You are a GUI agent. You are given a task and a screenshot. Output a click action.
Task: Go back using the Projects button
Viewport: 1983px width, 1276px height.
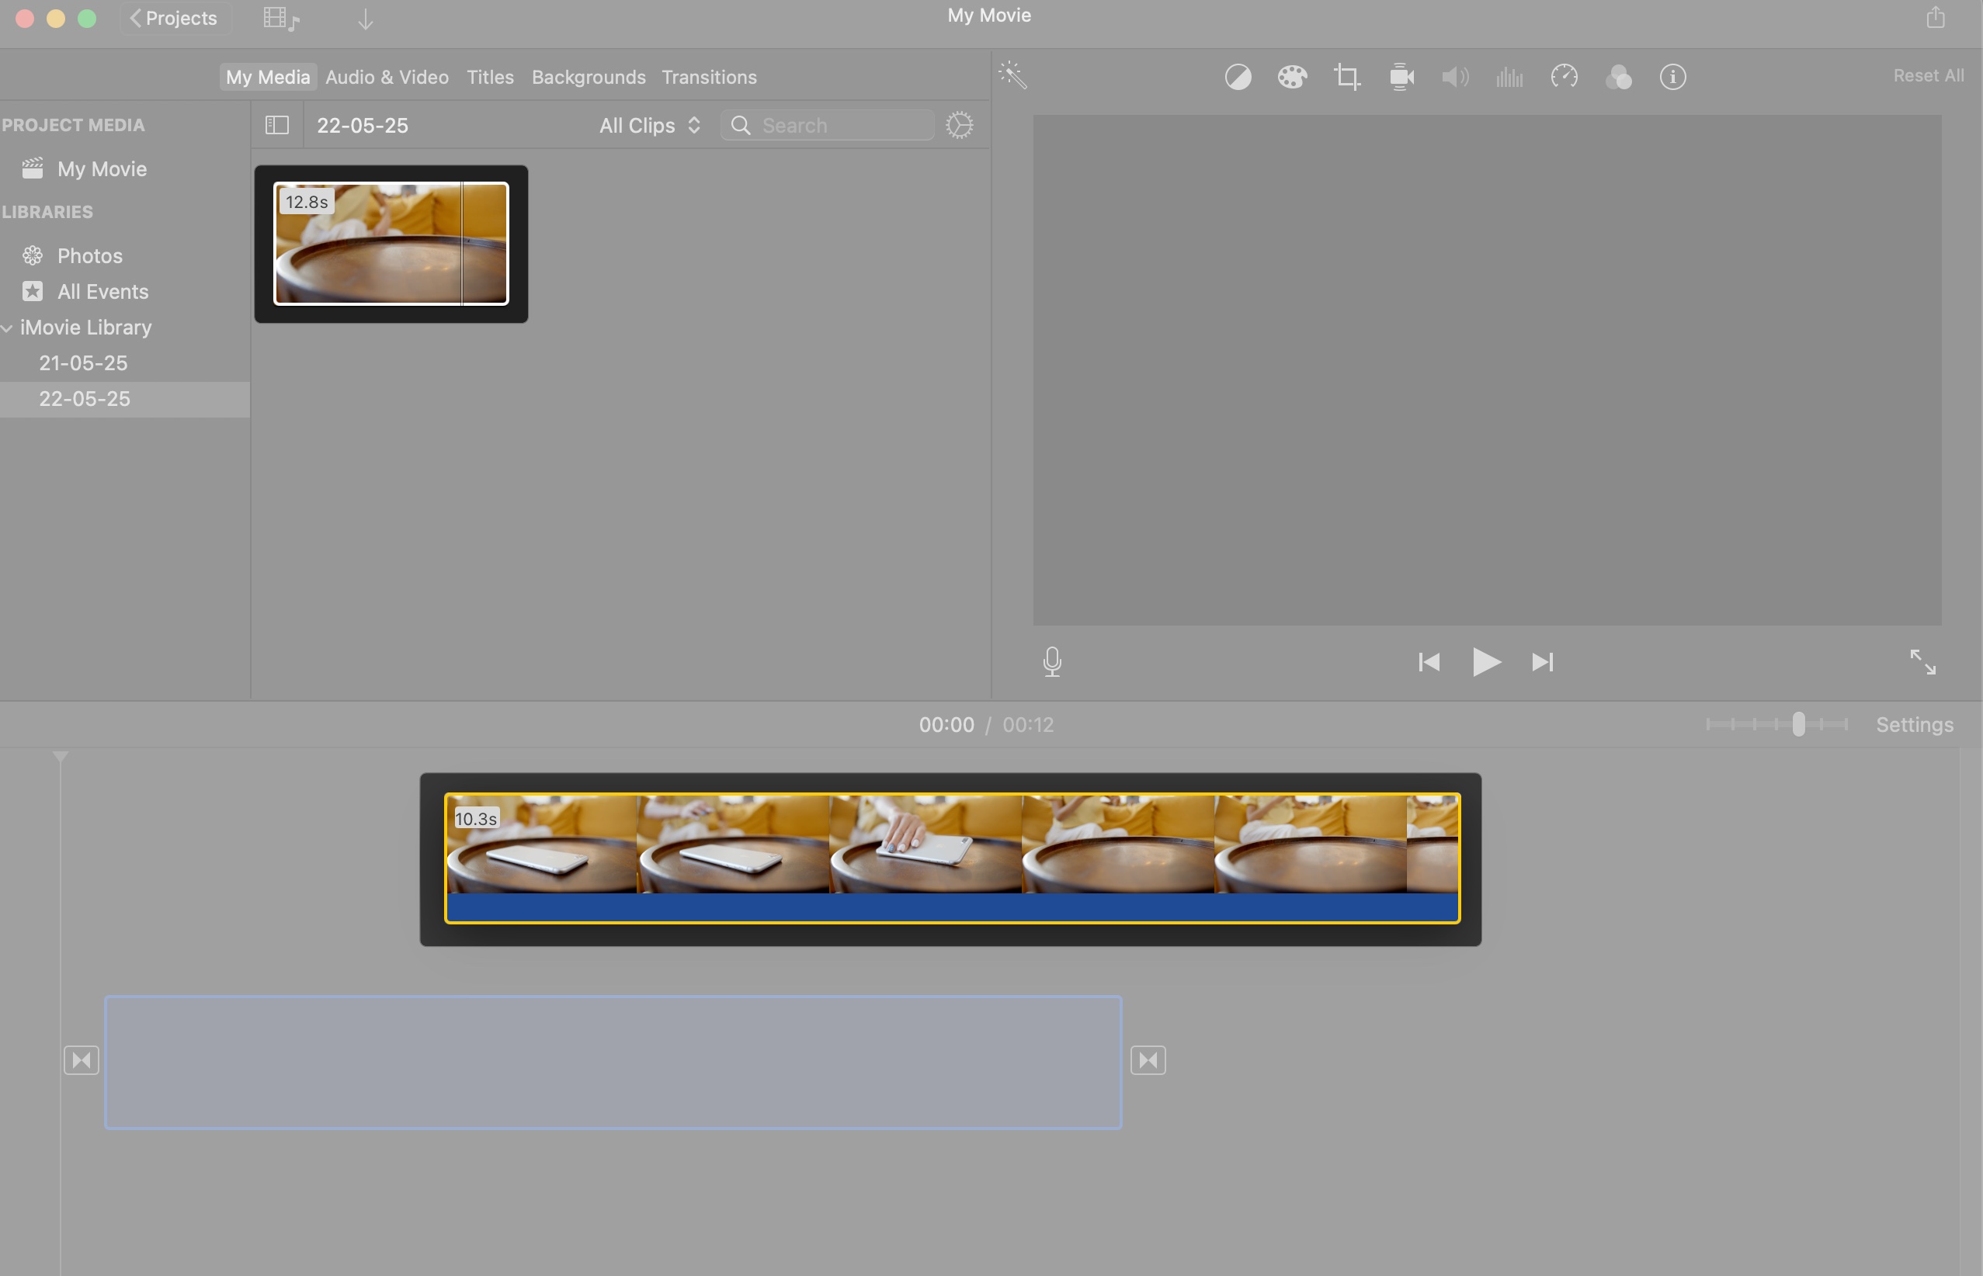point(174,17)
